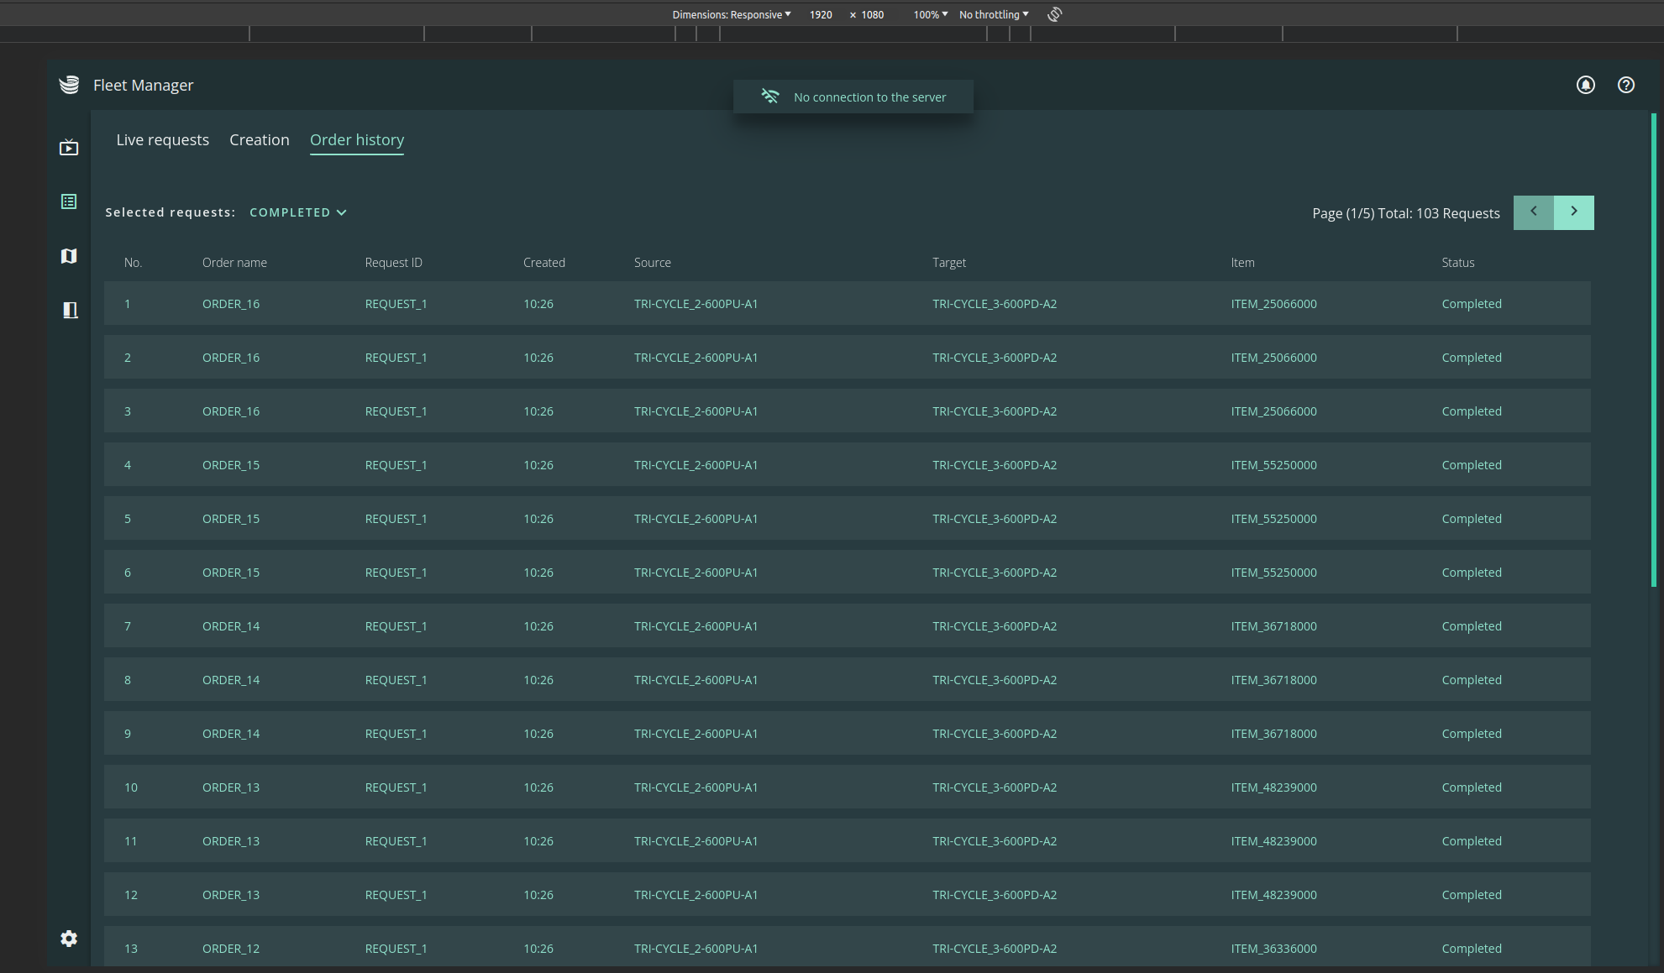The image size is (1664, 973).
Task: Open the help question mark icon
Action: click(x=1625, y=85)
